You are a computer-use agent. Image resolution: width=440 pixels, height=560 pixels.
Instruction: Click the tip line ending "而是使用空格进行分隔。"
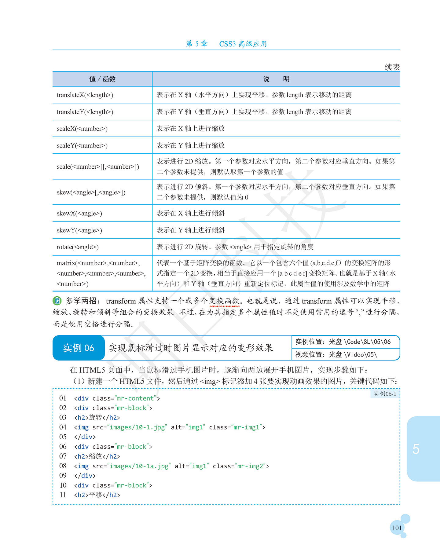point(94,324)
